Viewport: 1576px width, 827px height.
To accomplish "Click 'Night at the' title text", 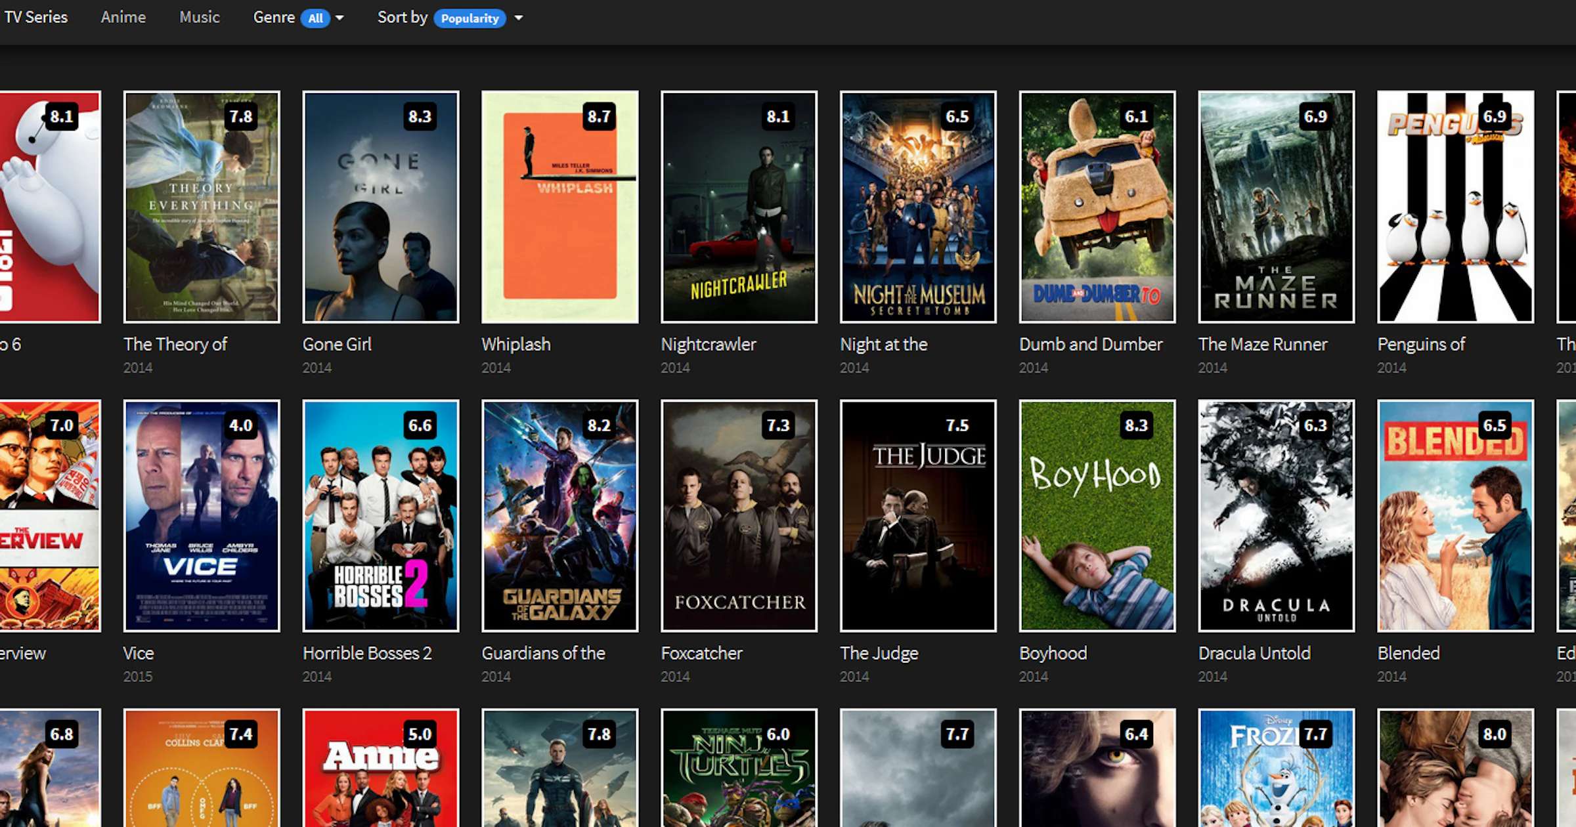I will [x=884, y=345].
